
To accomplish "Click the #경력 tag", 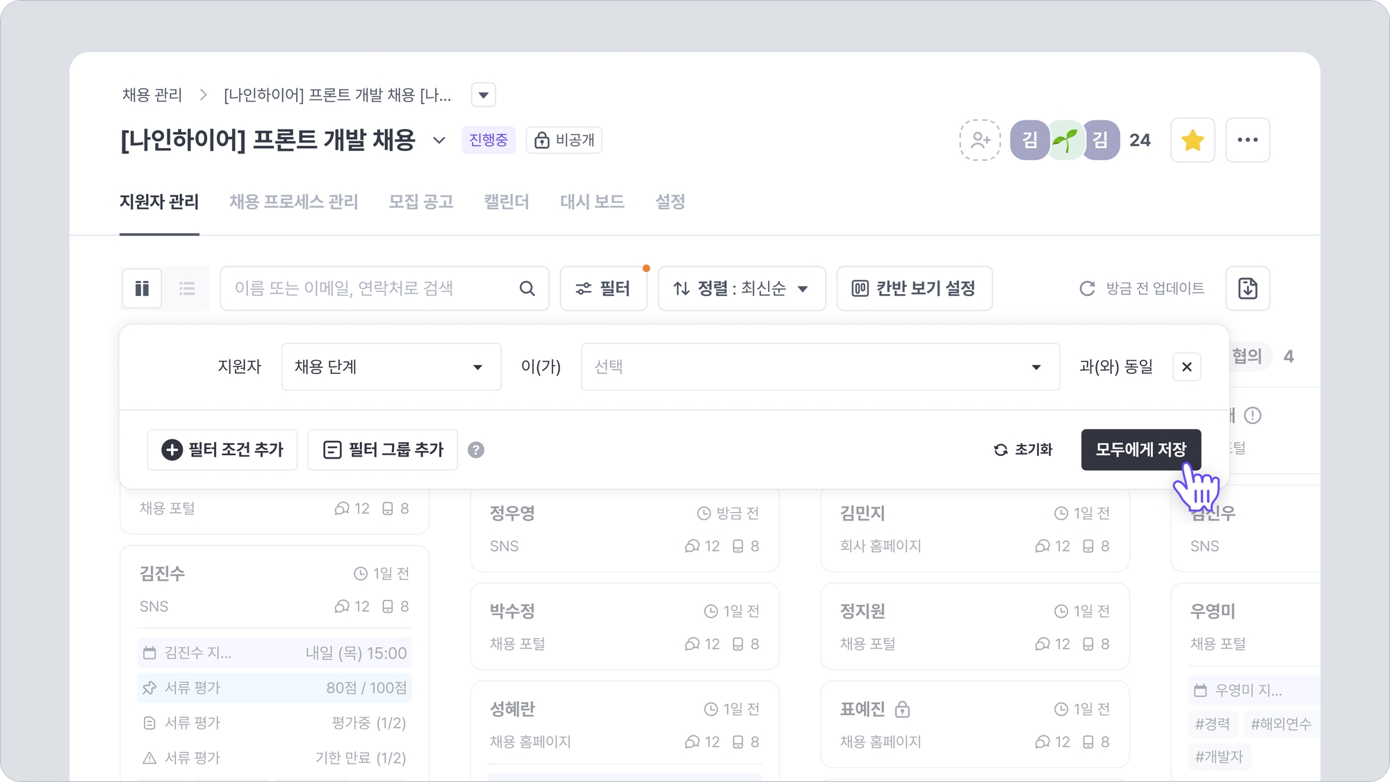I will click(1213, 724).
